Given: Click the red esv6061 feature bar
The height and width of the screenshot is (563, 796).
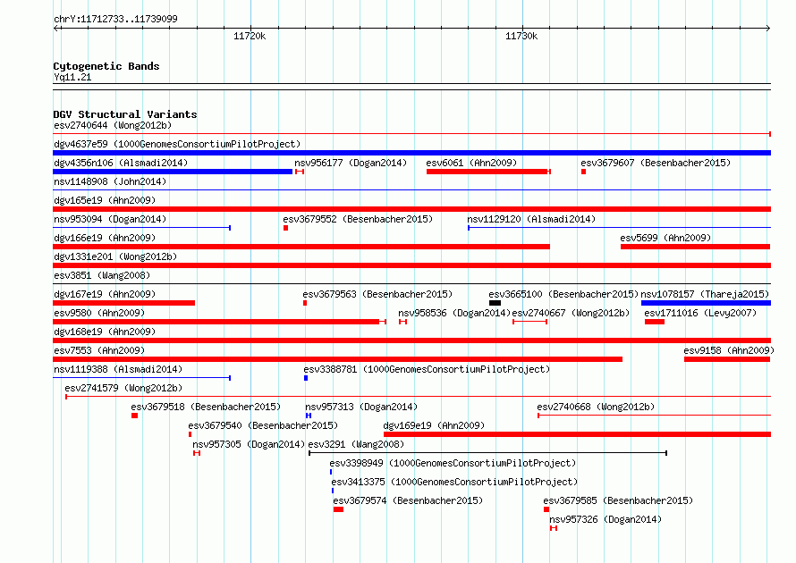Looking at the screenshot, I should (x=487, y=172).
